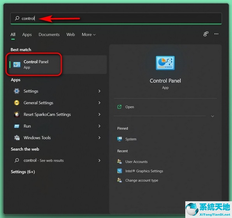The height and width of the screenshot is (218, 232).
Task: Click the large Control Panel preview icon
Action: coord(165,63)
